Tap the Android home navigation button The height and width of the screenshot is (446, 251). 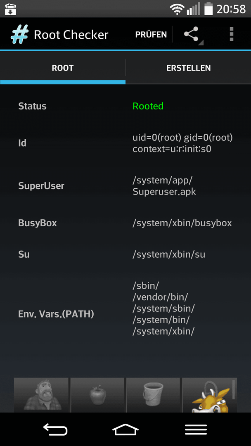(125, 429)
